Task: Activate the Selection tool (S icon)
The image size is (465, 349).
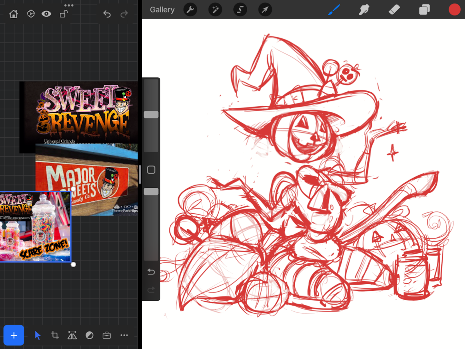Action: pyautogui.click(x=240, y=10)
